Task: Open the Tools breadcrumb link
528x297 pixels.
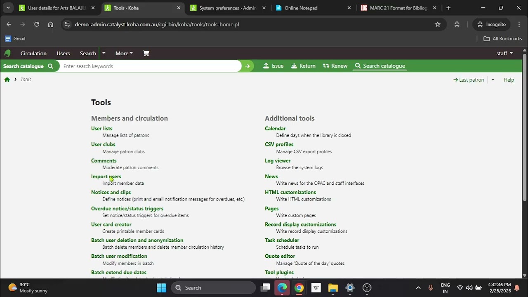Action: [x=26, y=80]
